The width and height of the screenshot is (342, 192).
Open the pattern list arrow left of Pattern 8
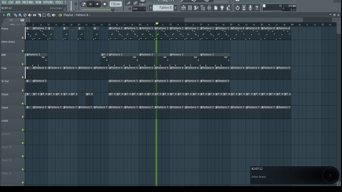coord(151,8)
